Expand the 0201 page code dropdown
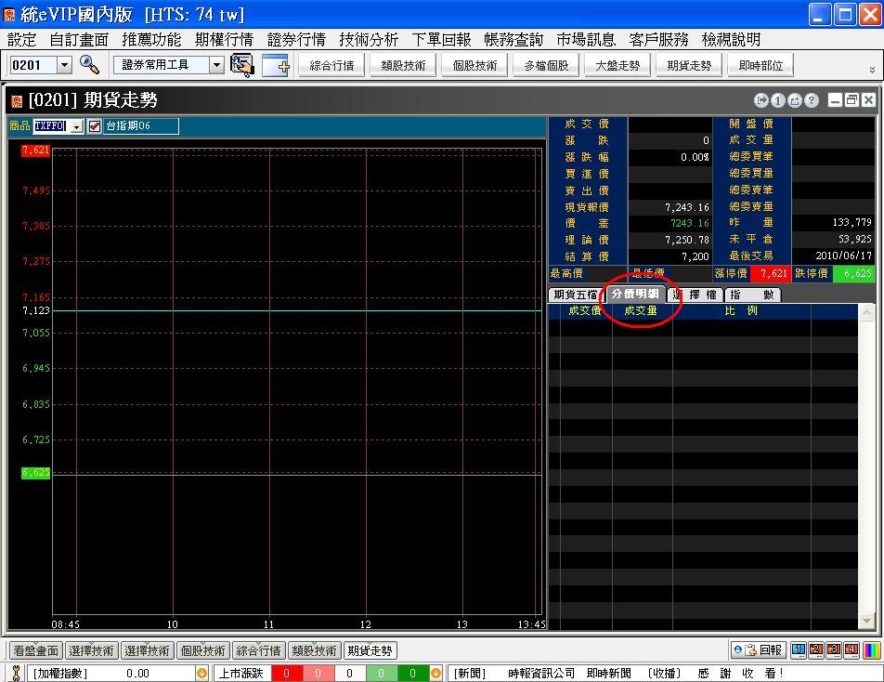This screenshot has height=682, width=884. pos(65,65)
